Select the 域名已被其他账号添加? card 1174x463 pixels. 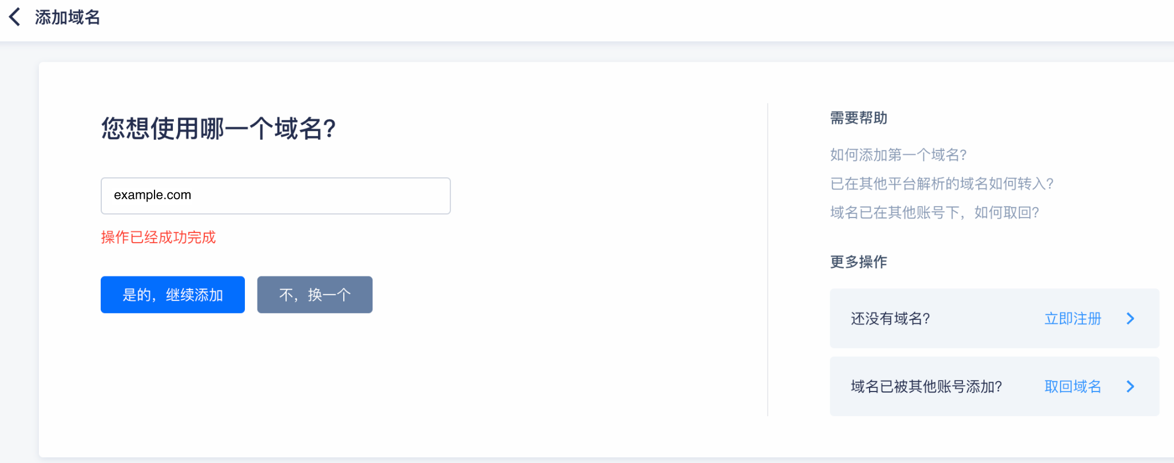click(994, 386)
